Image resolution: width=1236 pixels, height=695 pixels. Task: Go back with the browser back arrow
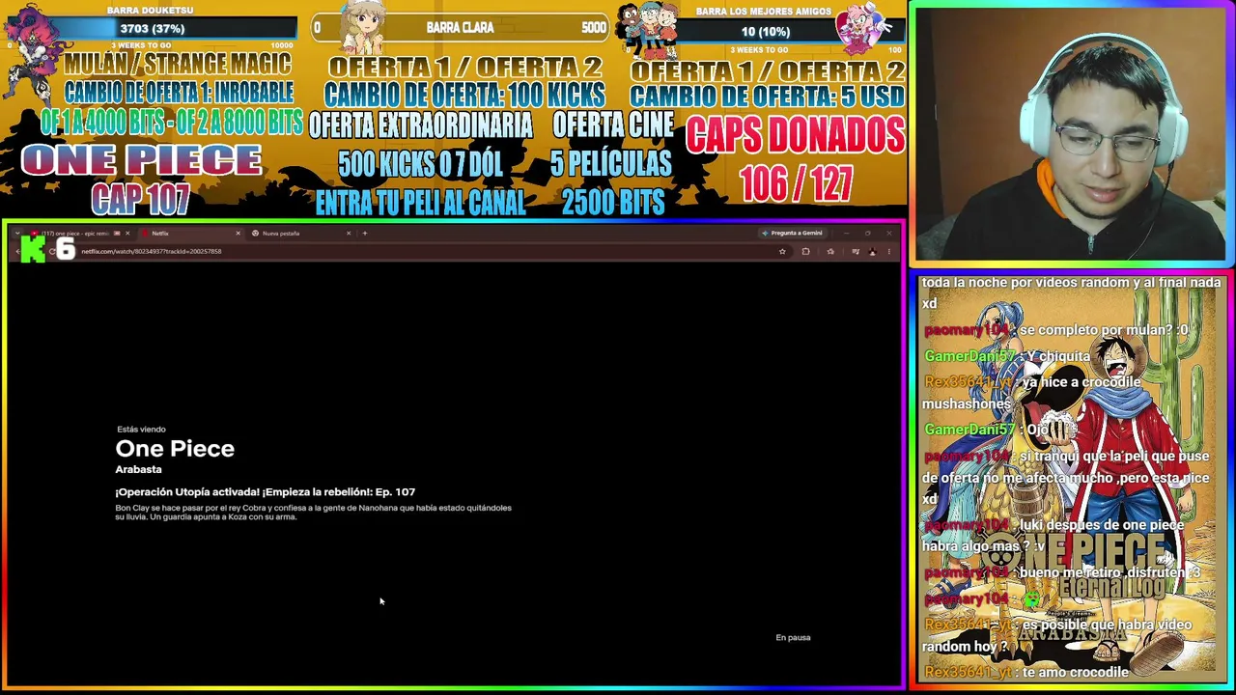19,252
